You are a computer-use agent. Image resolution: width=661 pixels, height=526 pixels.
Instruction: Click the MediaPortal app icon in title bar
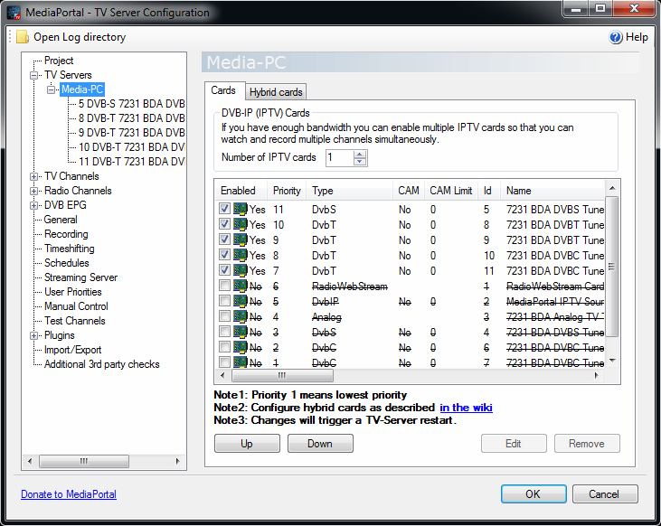click(14, 13)
